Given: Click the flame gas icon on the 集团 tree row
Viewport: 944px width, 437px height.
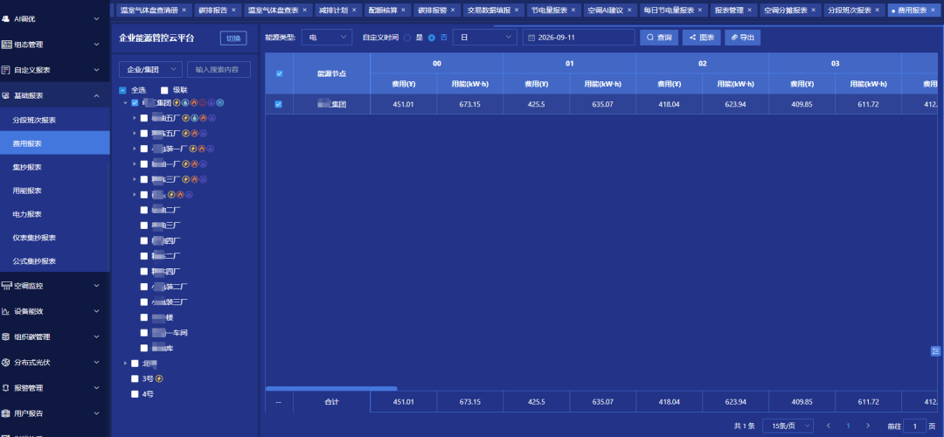Looking at the screenshot, I should click(x=194, y=102).
